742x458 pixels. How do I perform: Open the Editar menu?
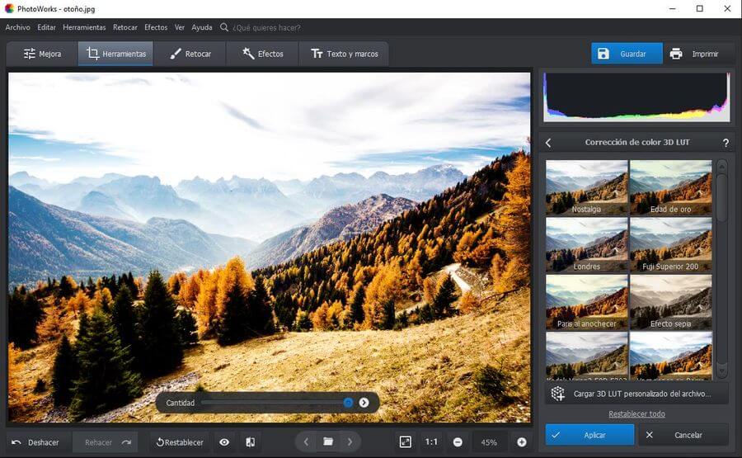46,27
